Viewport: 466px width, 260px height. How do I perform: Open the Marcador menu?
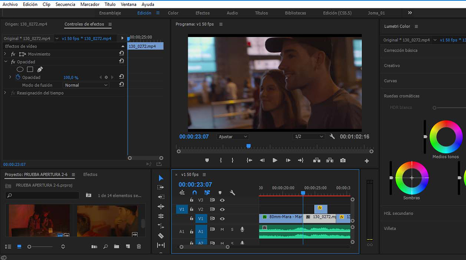click(x=90, y=4)
